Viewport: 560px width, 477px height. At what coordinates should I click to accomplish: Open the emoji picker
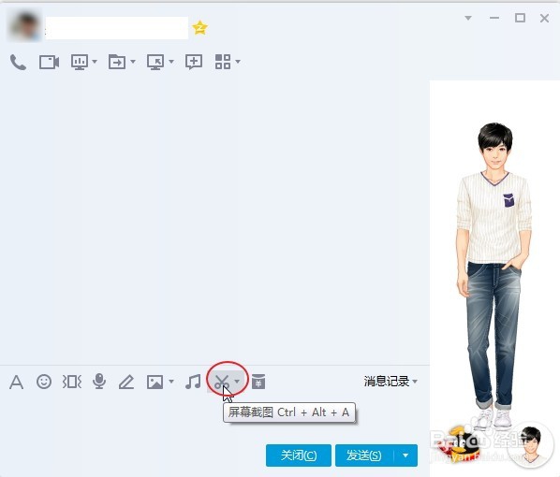44,382
